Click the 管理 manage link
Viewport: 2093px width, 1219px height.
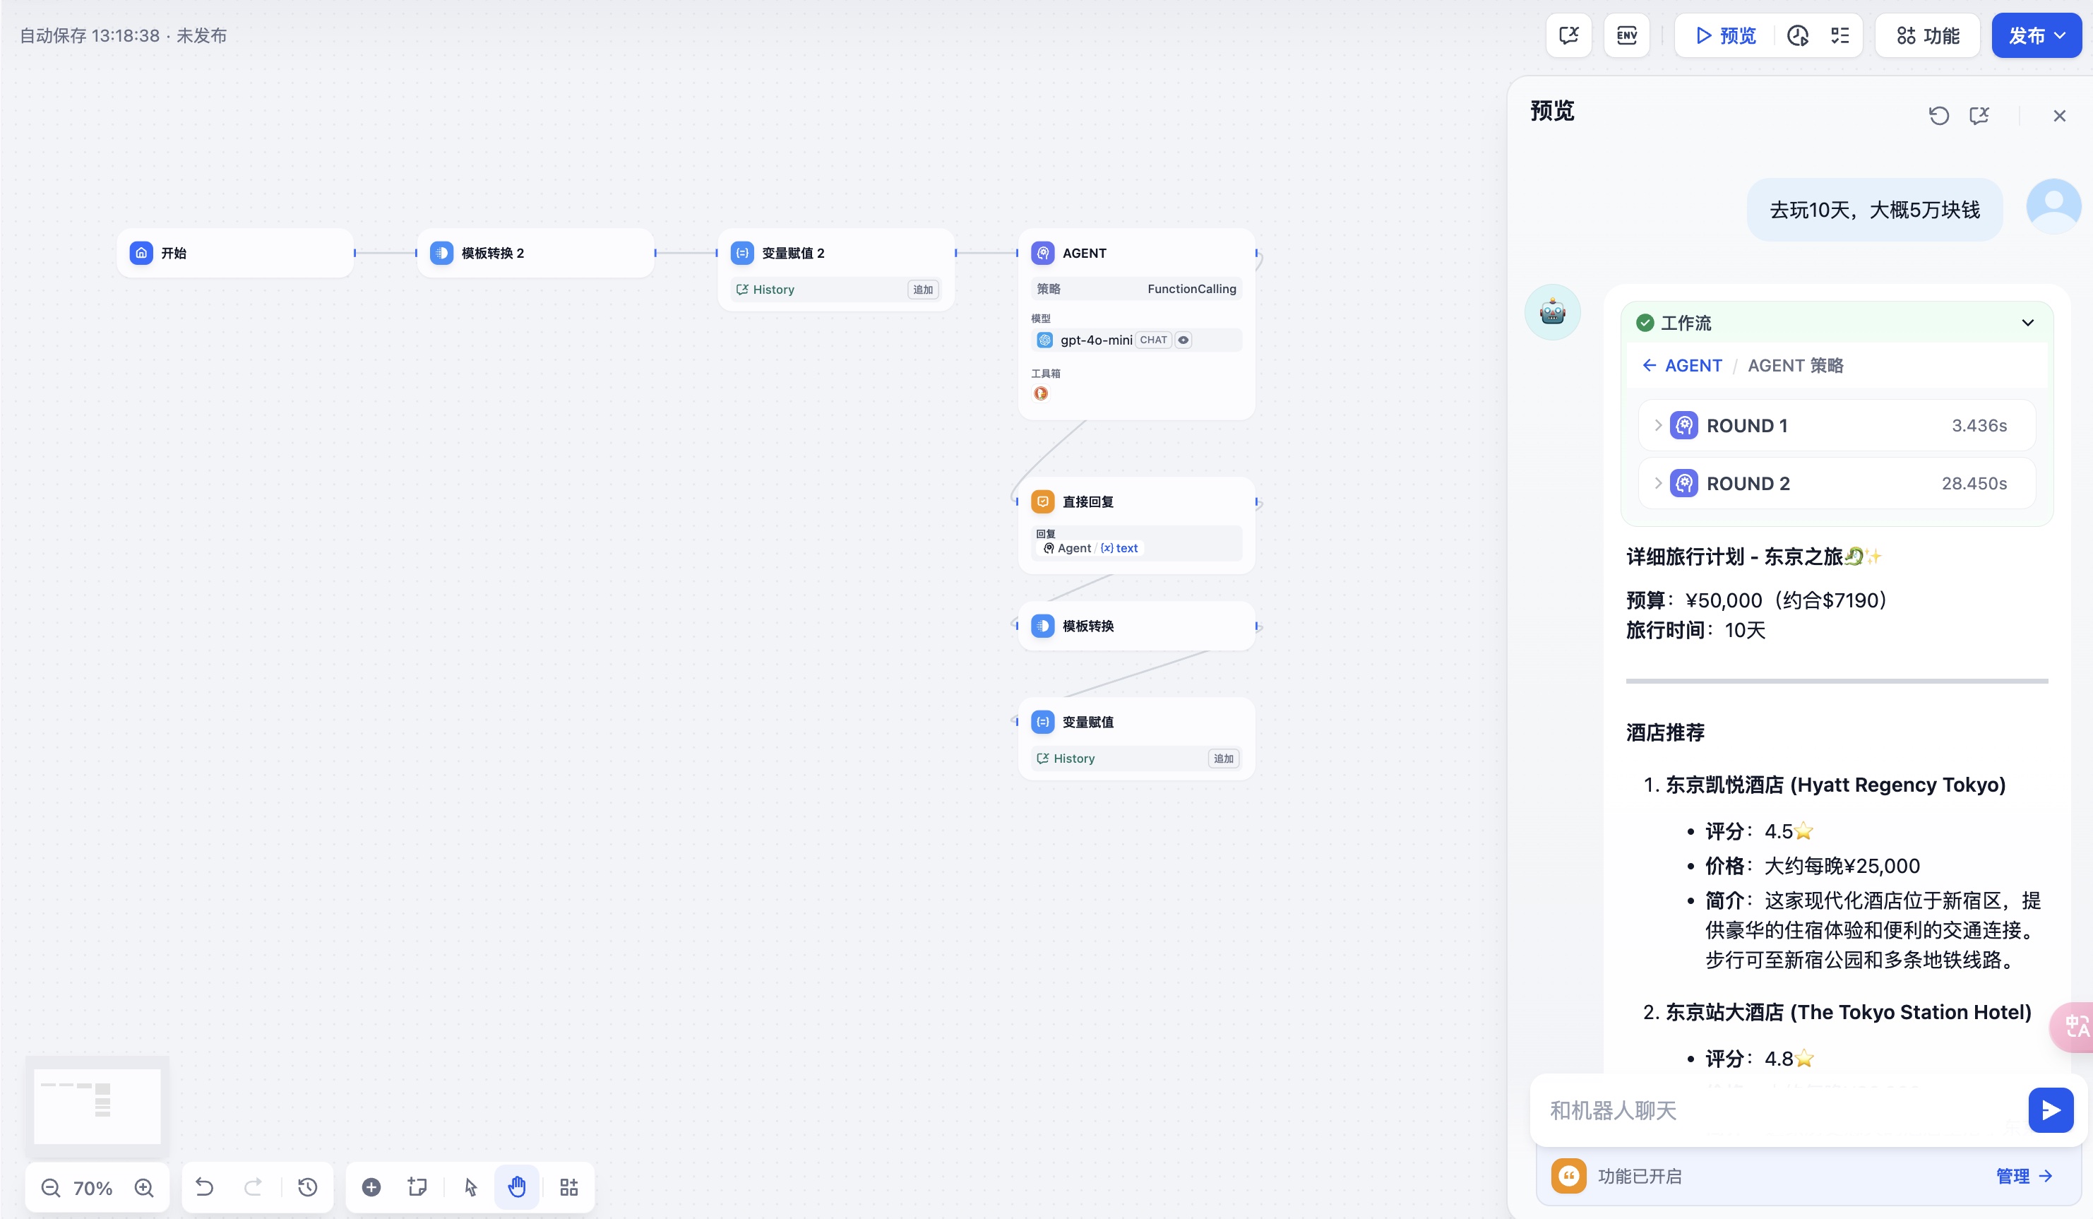coord(2023,1176)
